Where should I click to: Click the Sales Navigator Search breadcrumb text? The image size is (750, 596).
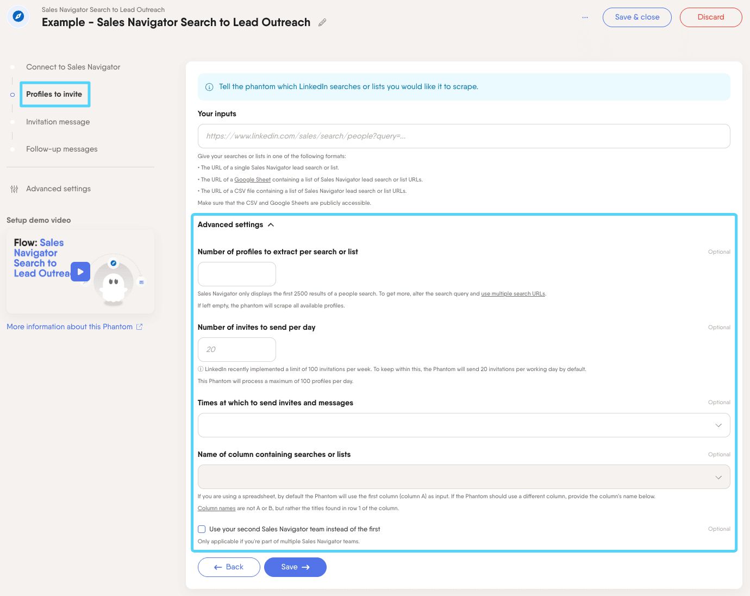[x=103, y=10]
